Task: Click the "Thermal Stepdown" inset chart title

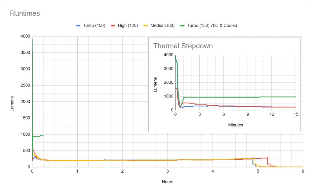Action: [183, 46]
